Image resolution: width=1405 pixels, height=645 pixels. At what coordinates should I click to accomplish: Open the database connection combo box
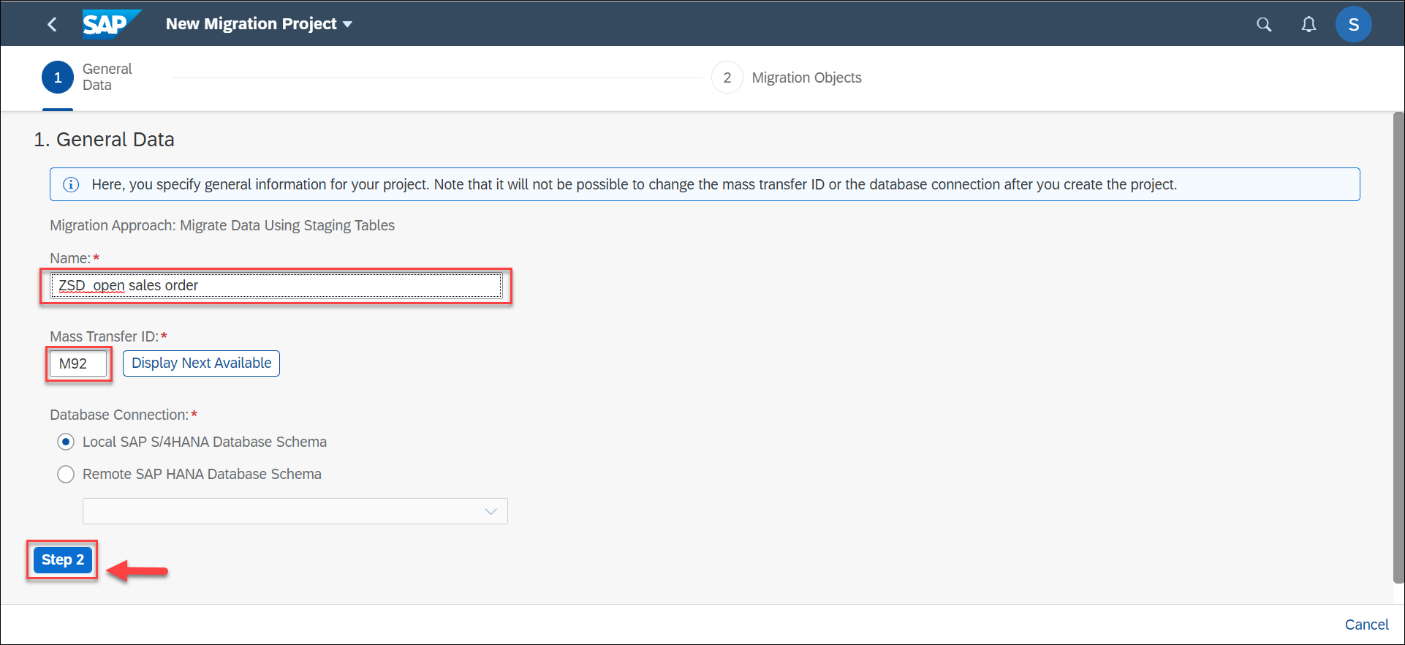[x=295, y=511]
